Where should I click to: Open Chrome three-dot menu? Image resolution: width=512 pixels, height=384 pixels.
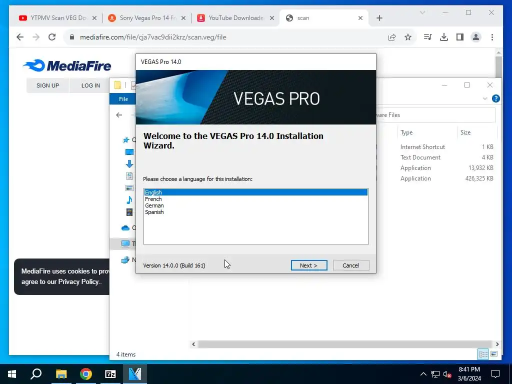492,37
